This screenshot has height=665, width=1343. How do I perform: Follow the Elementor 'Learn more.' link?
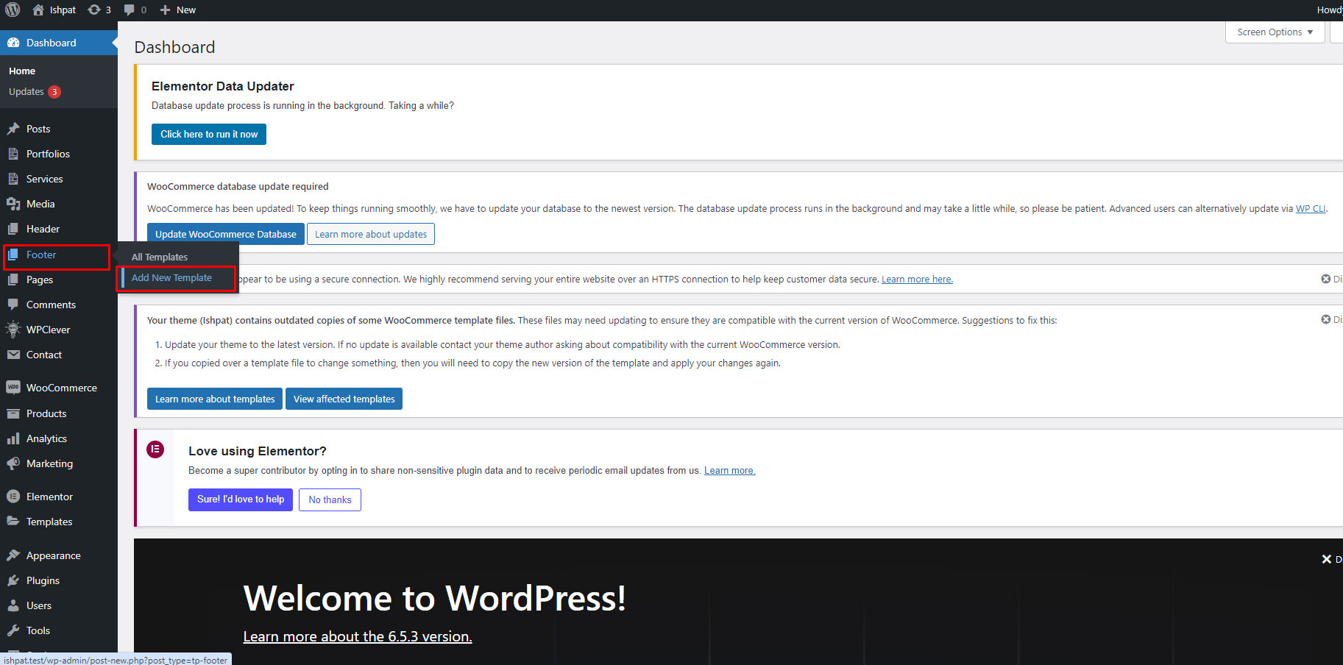729,471
